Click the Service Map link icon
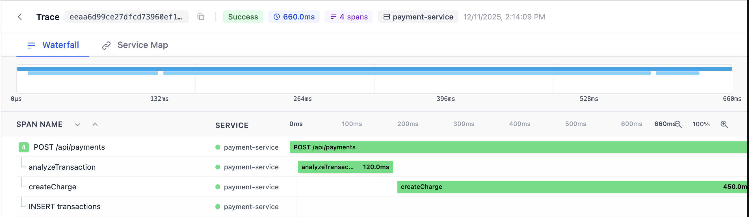 (107, 46)
